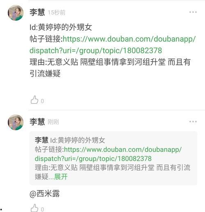The image size is (205, 212).
Task: Like the first comment by 李慧
Action: [34, 100]
